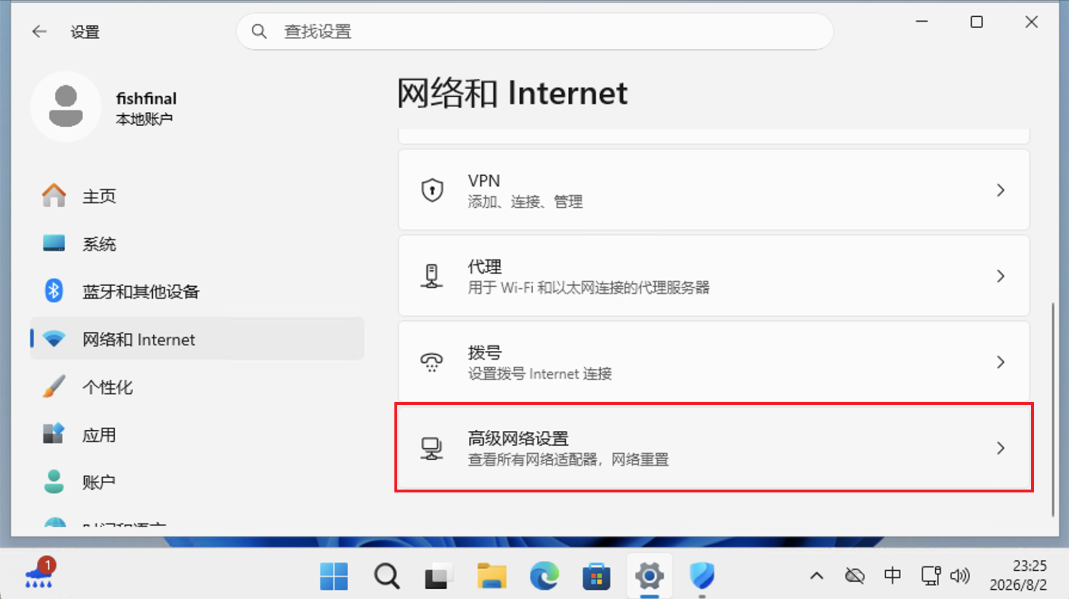Click the 应用 apps icon
1069x599 pixels.
point(54,433)
